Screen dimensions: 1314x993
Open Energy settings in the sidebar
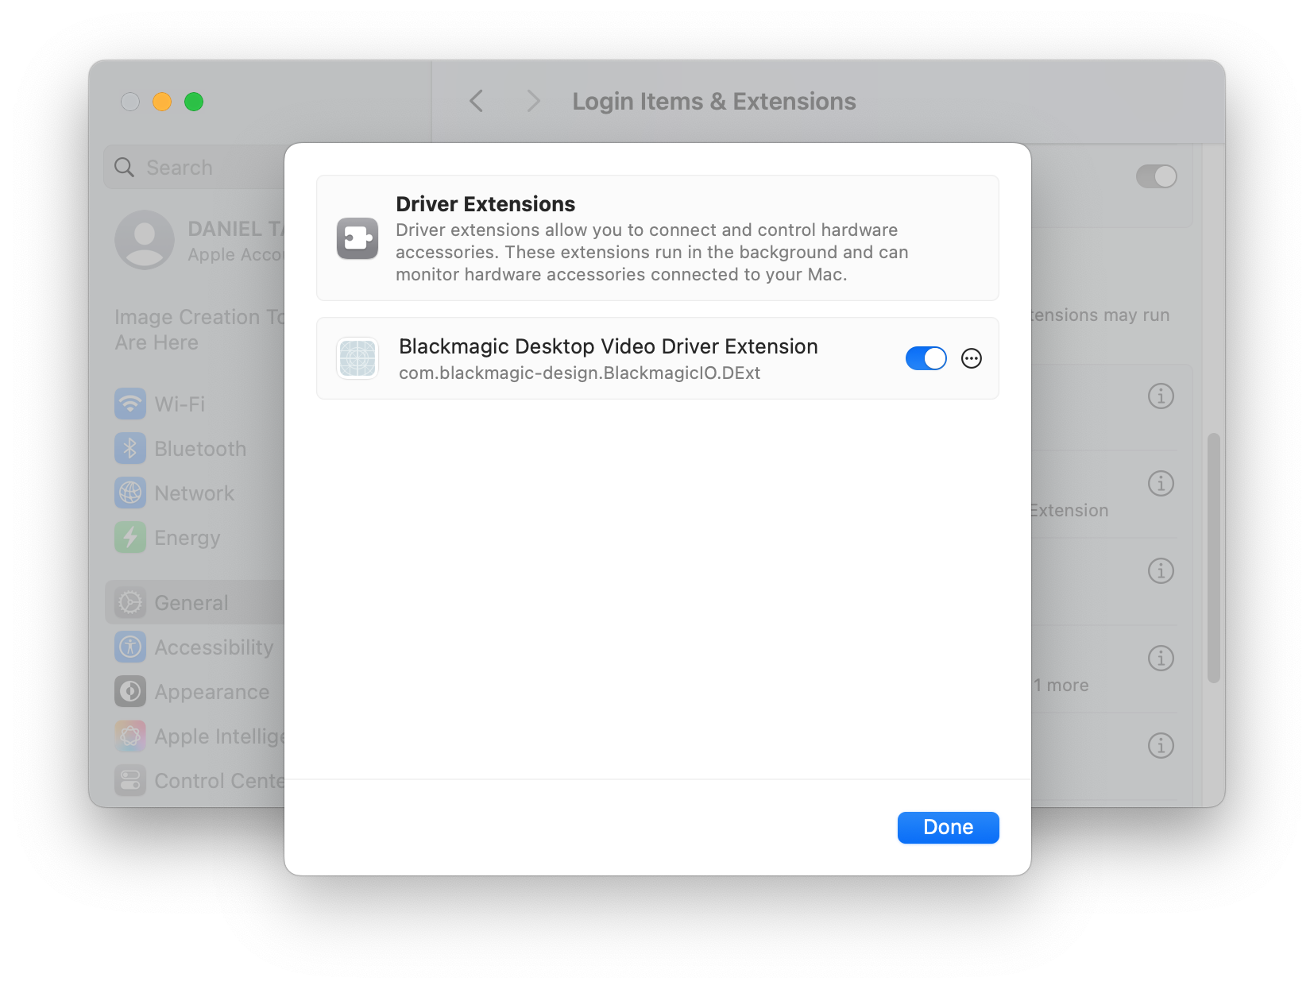(x=195, y=538)
